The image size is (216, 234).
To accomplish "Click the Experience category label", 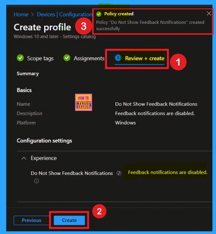I will tap(44, 158).
